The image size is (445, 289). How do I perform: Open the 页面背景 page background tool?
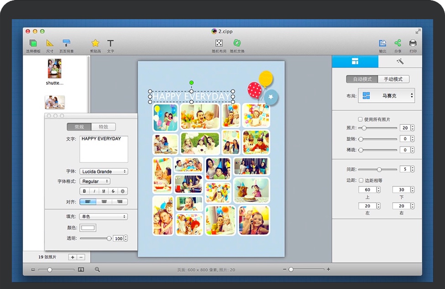click(x=66, y=43)
